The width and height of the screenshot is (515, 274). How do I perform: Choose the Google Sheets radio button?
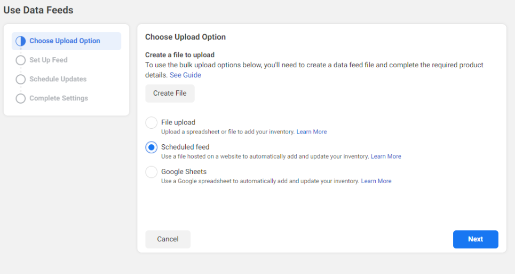152,172
